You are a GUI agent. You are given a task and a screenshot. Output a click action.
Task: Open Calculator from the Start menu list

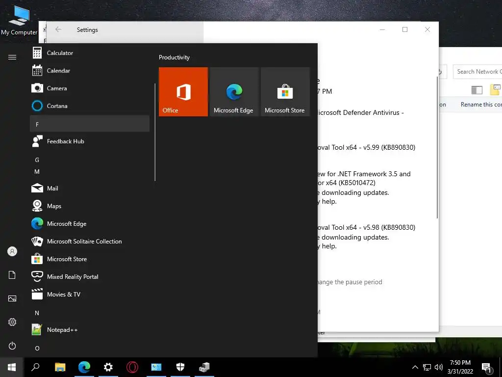pyautogui.click(x=90, y=53)
